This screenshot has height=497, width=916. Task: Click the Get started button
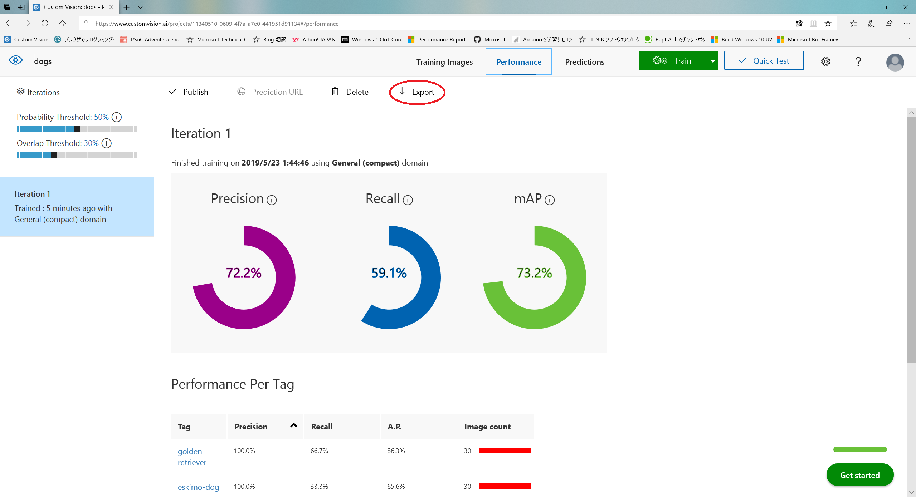860,475
